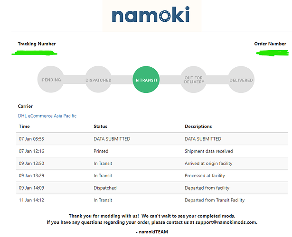Viewport: 292px width, 237px height.
Task: Select the Shipment data received row
Action: [x=152, y=151]
